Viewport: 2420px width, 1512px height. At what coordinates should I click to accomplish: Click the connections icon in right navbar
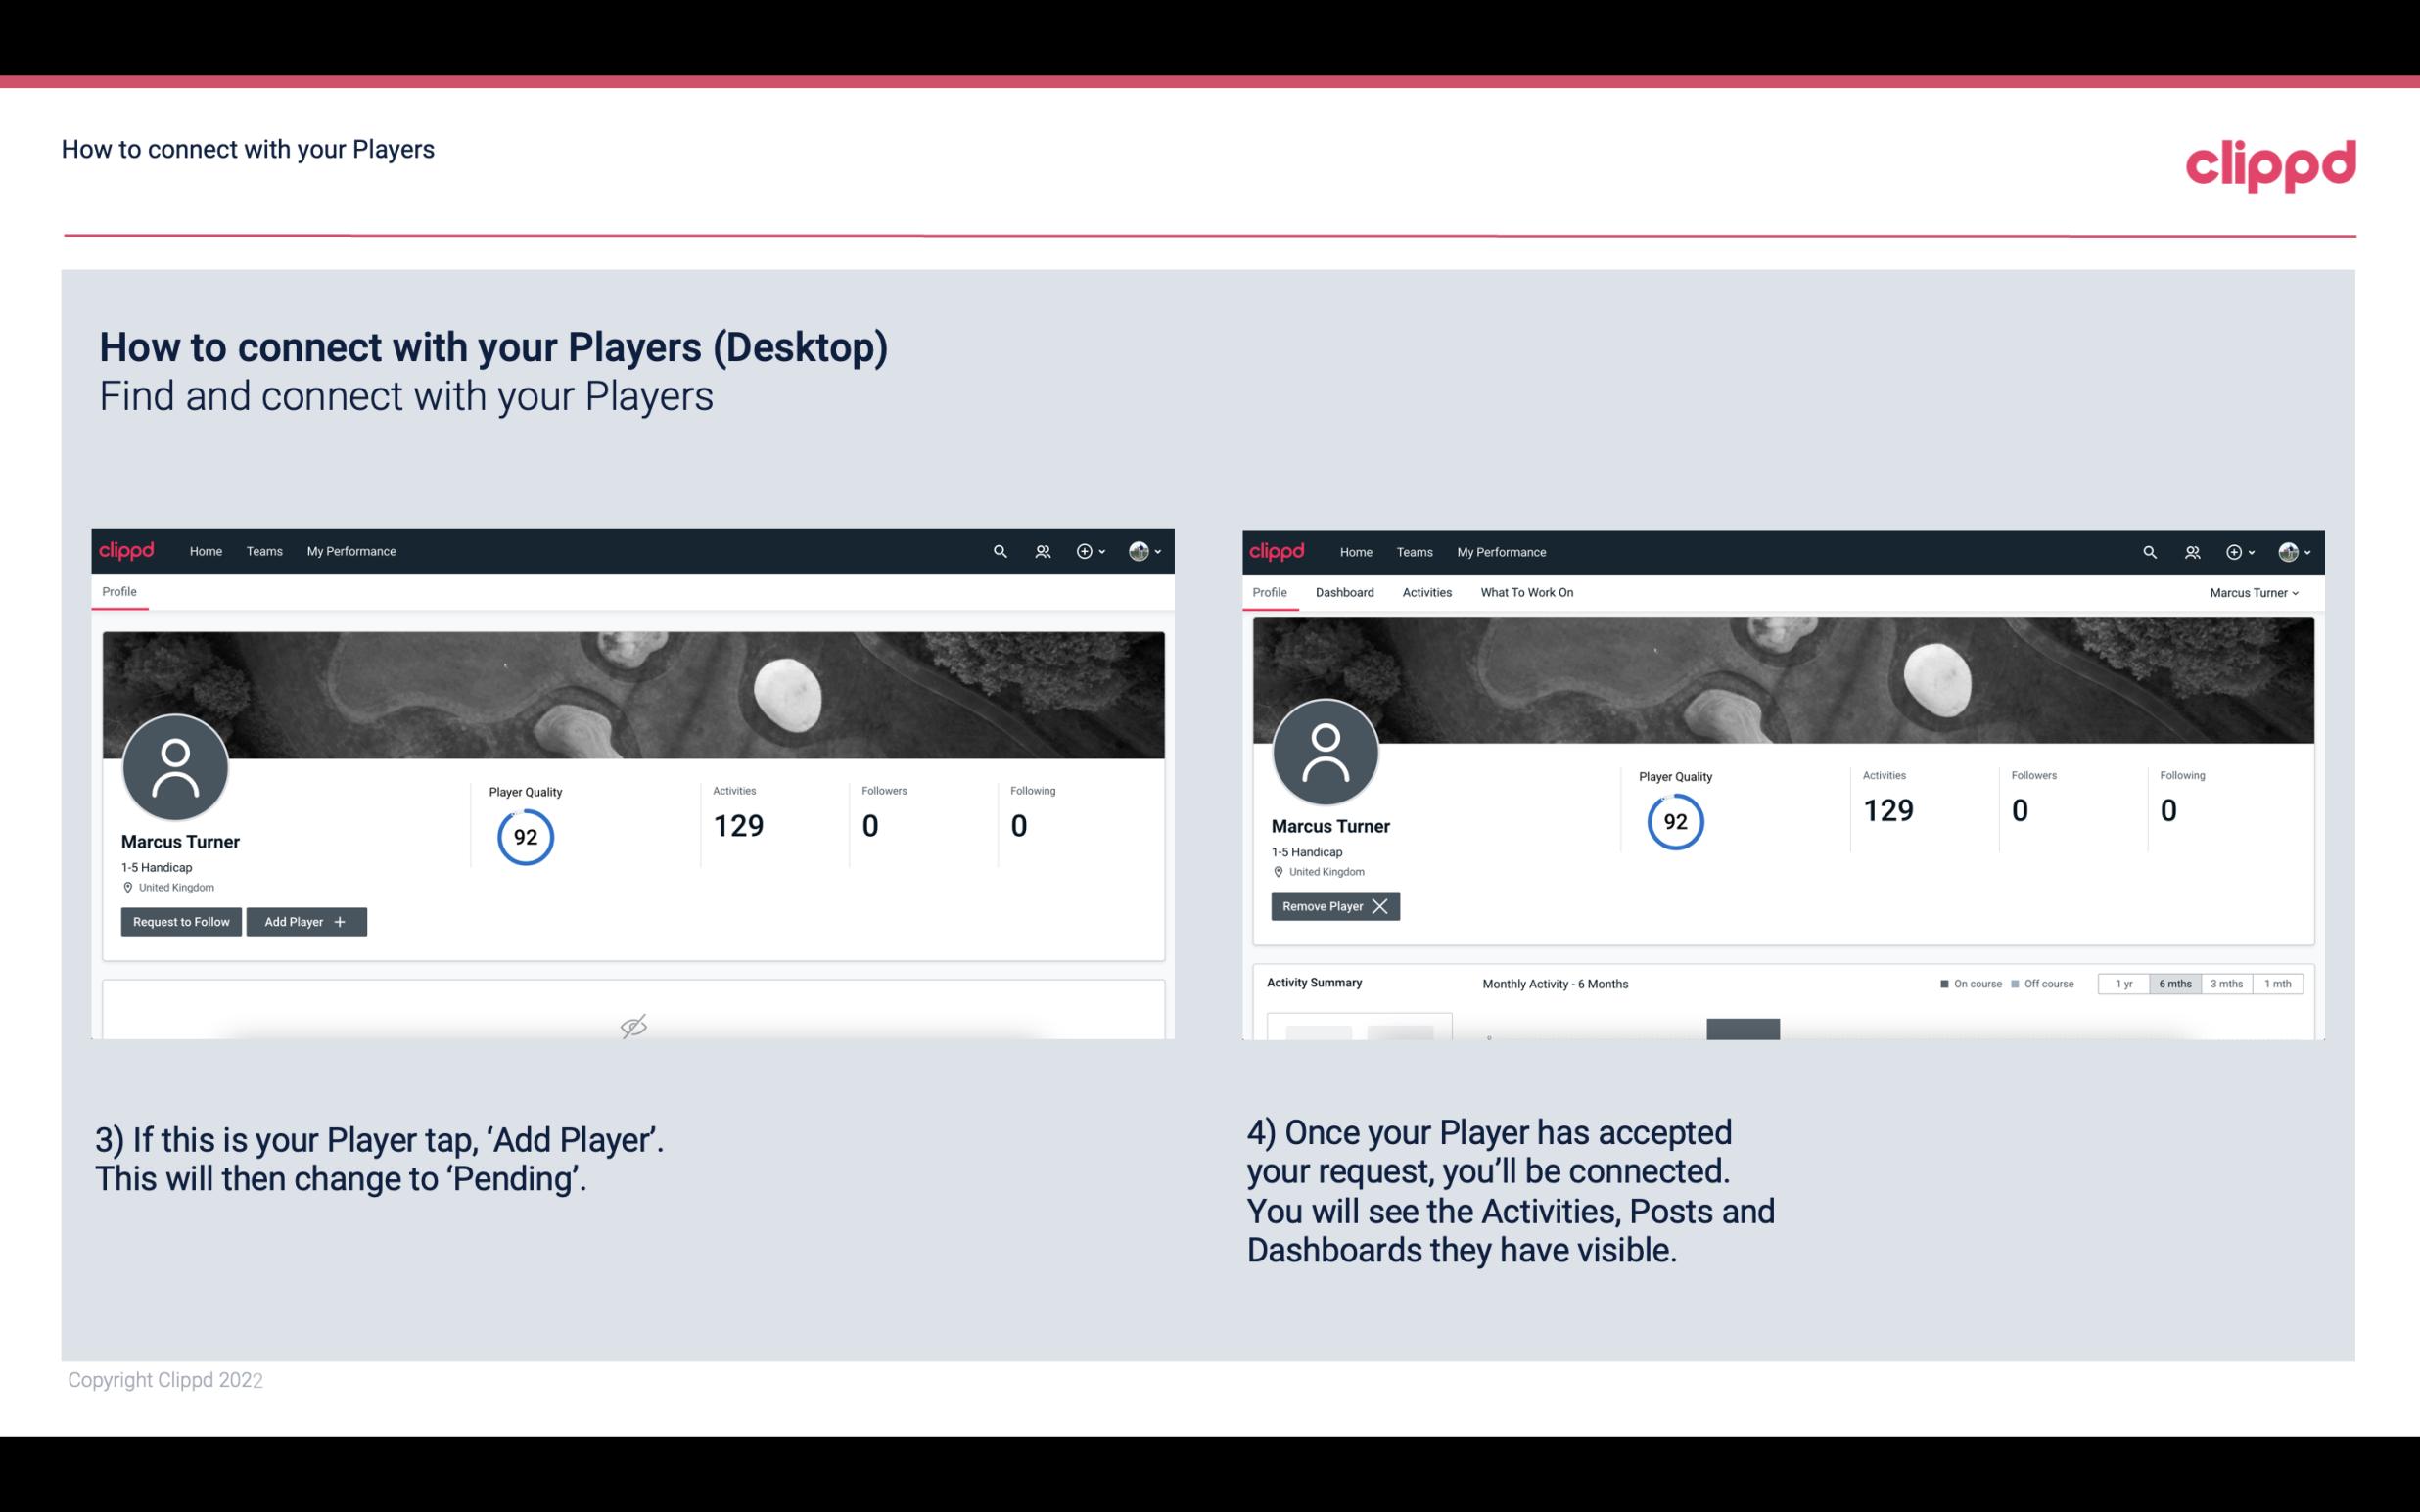coord(2192,550)
